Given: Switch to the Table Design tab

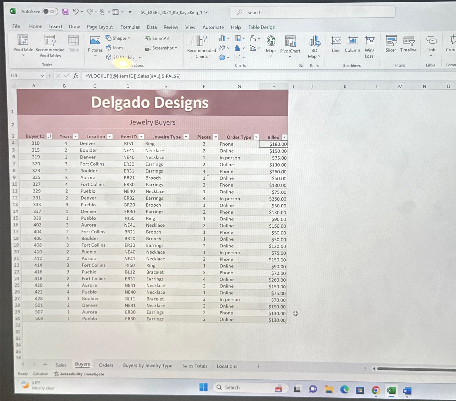Looking at the screenshot, I should 262,27.
